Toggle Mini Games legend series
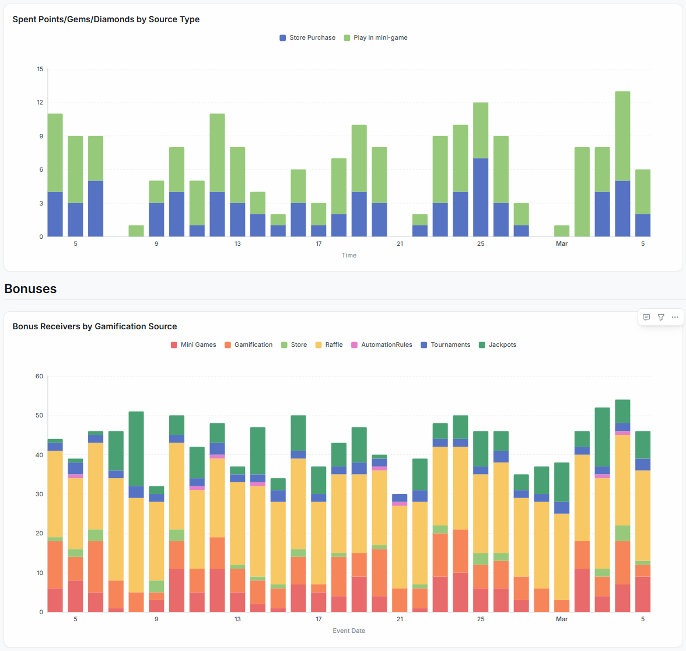 point(193,344)
